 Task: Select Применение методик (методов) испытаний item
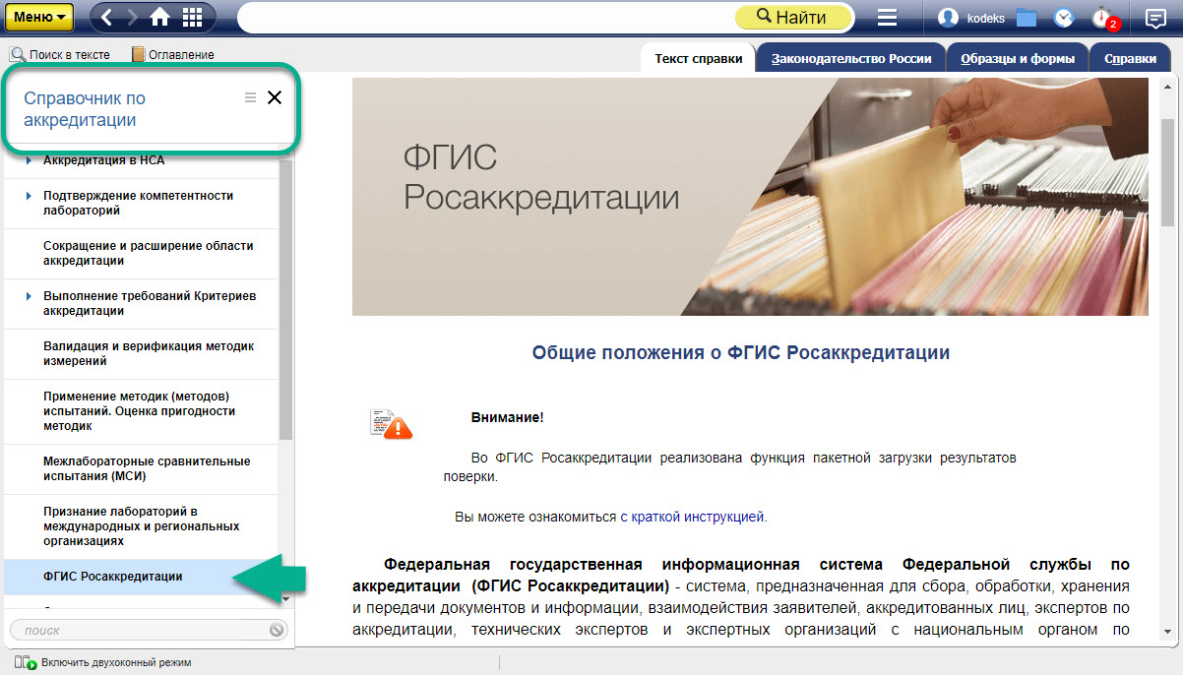coord(140,411)
